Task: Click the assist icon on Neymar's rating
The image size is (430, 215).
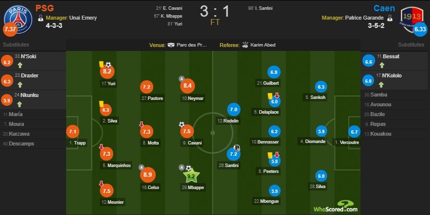Action: [x=182, y=79]
